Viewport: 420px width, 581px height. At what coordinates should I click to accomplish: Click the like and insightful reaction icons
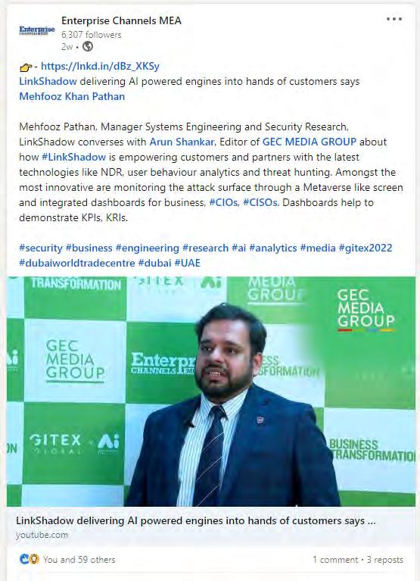[x=30, y=559]
